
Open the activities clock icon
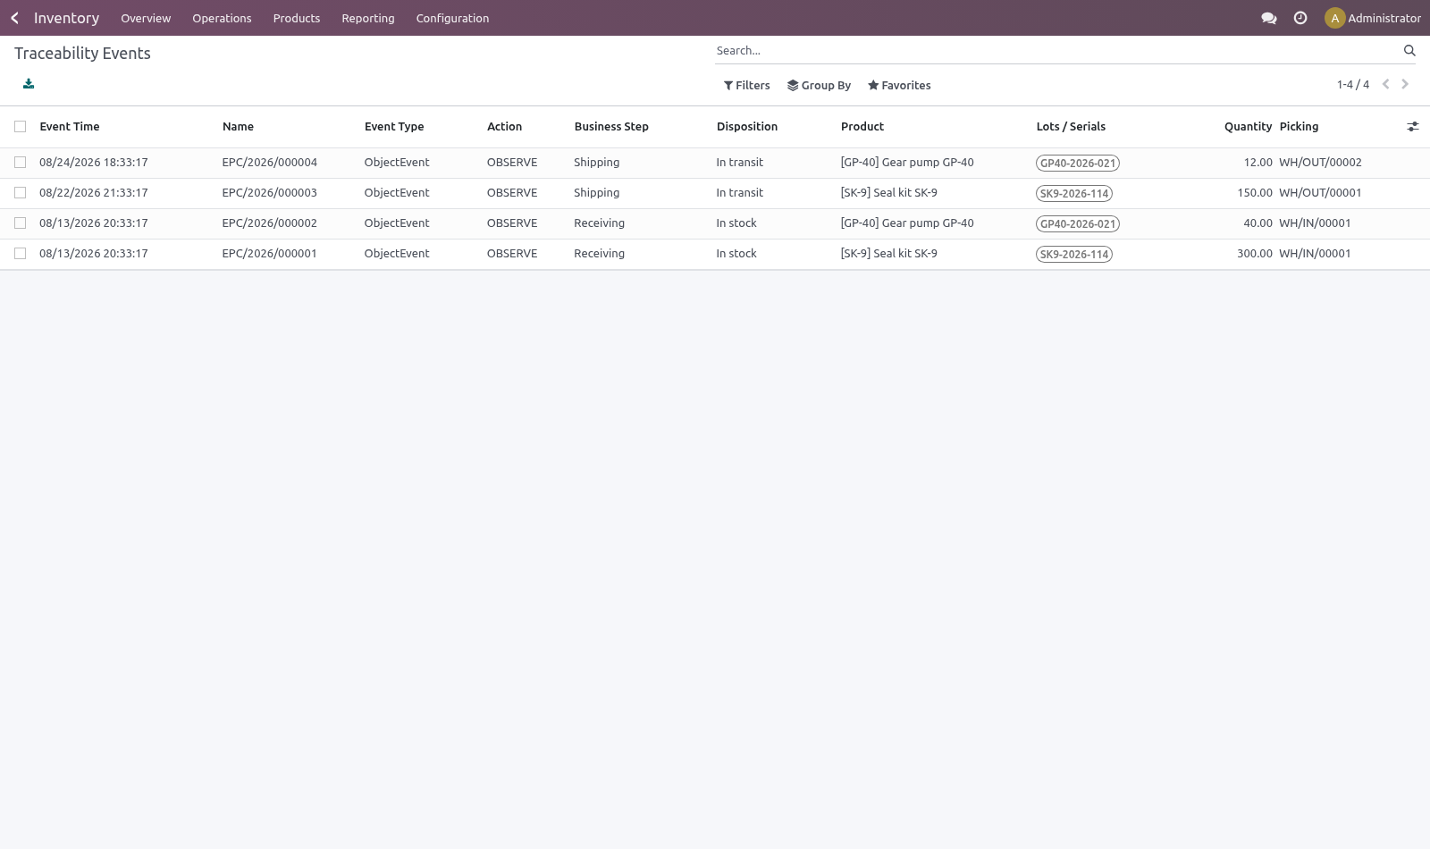tap(1300, 18)
